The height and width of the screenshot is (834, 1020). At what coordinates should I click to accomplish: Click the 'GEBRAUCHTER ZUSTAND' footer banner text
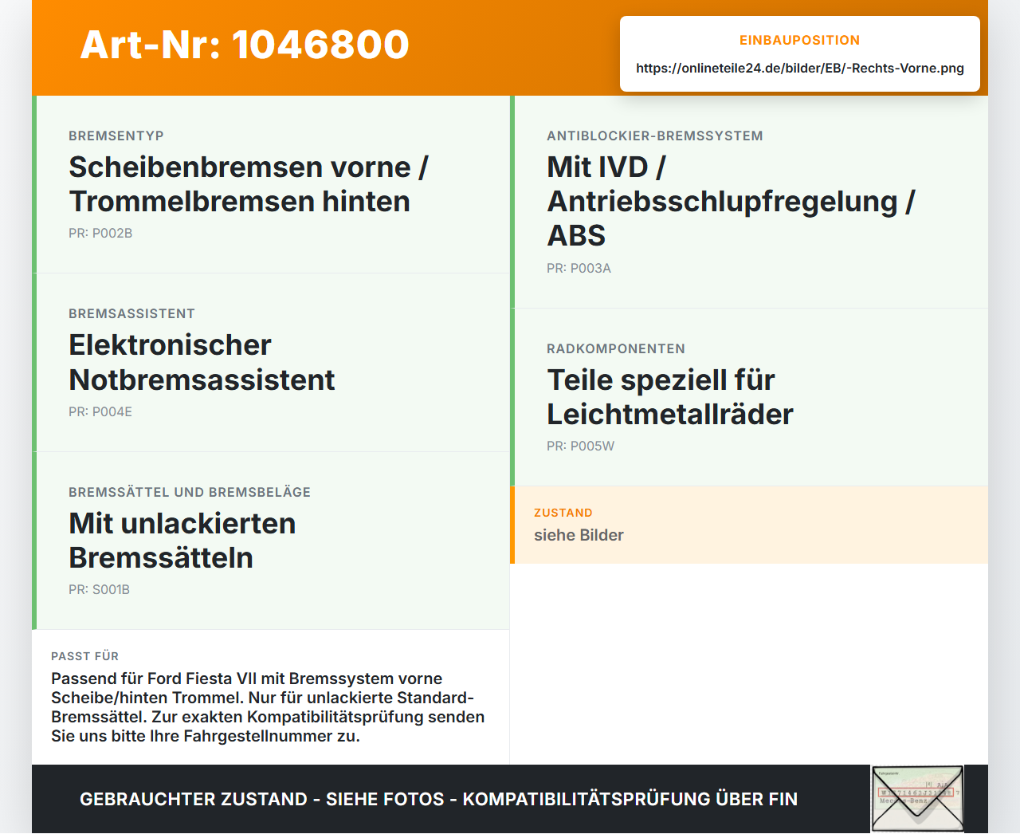(x=438, y=799)
